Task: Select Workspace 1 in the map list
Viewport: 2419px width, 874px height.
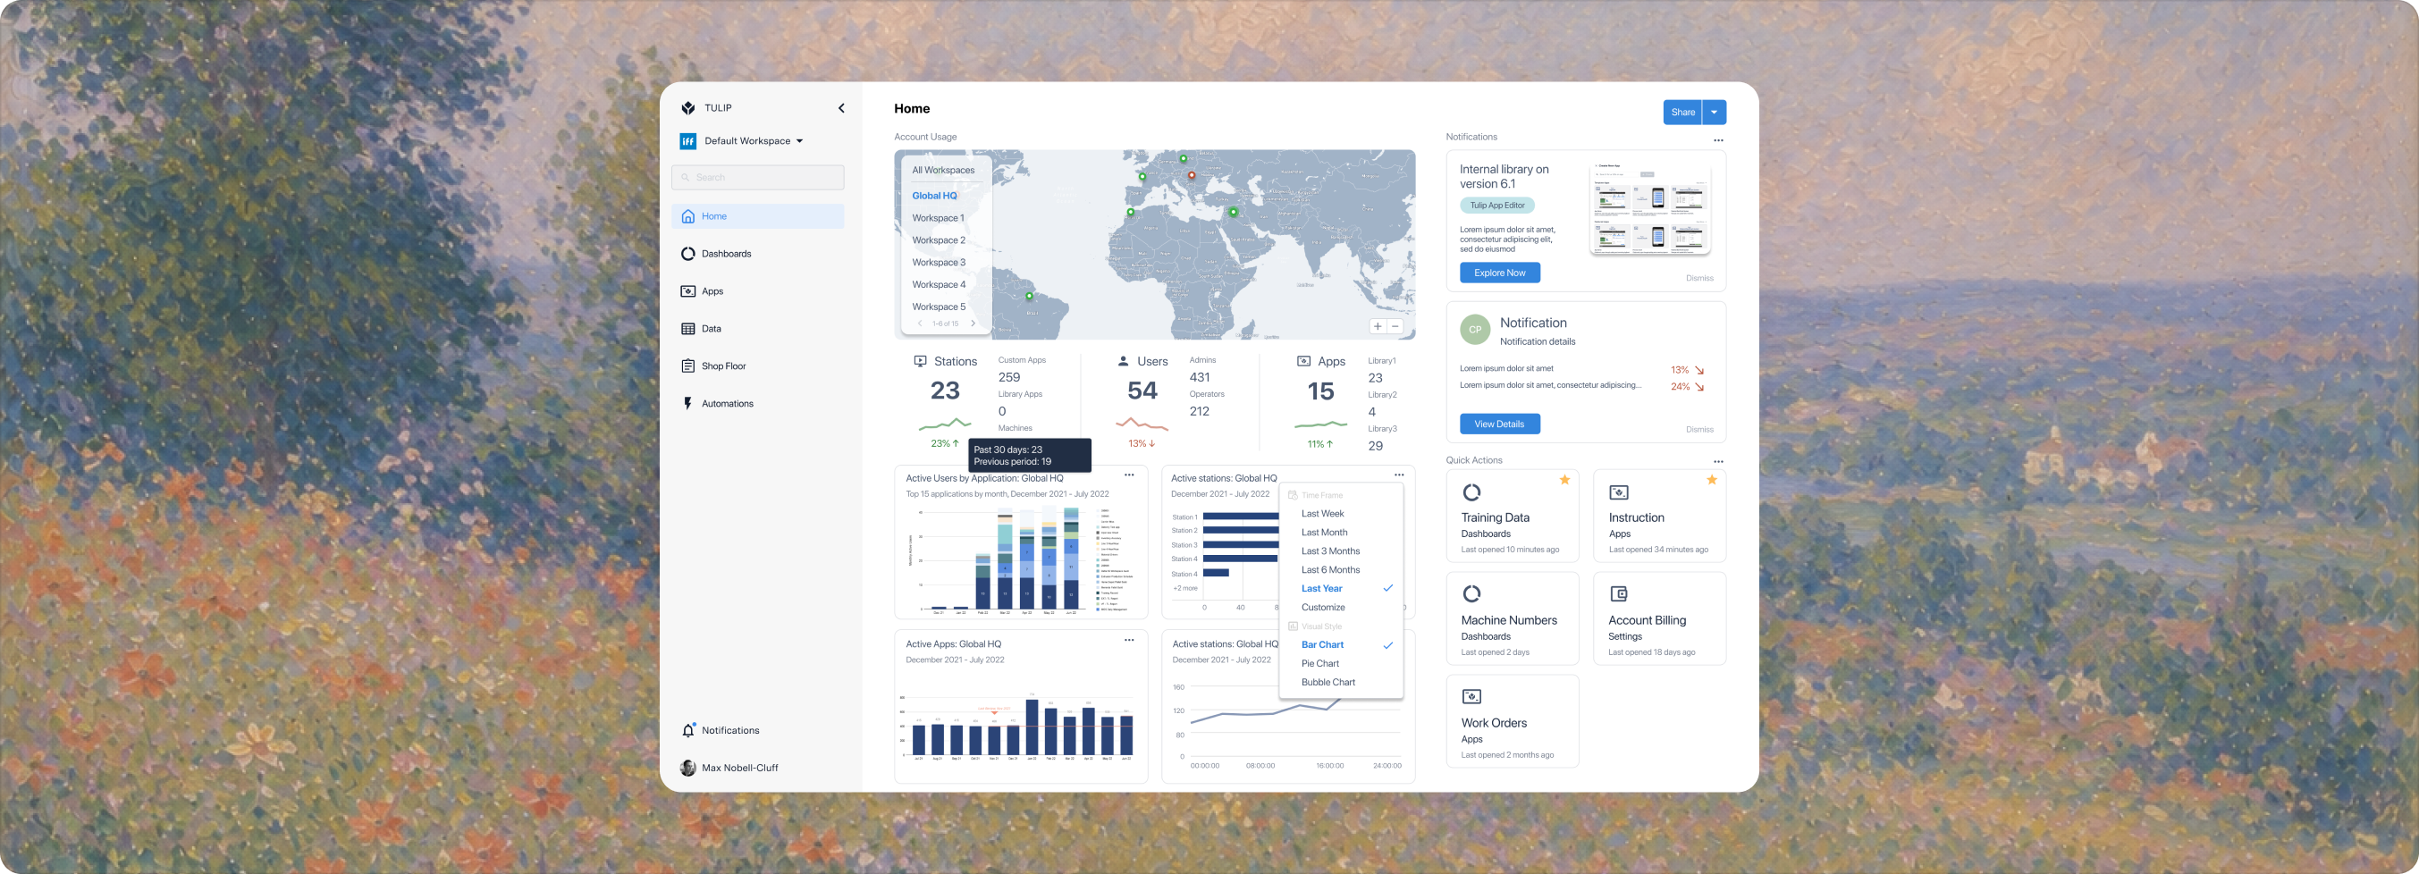Action: tap(937, 218)
